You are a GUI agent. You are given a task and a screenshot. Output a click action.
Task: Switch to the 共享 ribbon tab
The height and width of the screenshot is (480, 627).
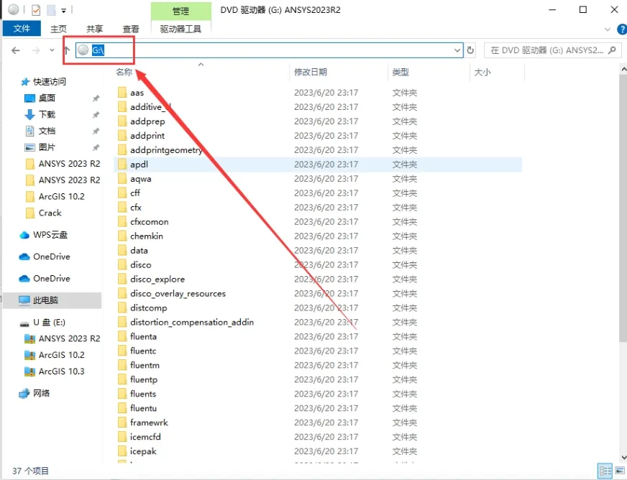pos(94,29)
